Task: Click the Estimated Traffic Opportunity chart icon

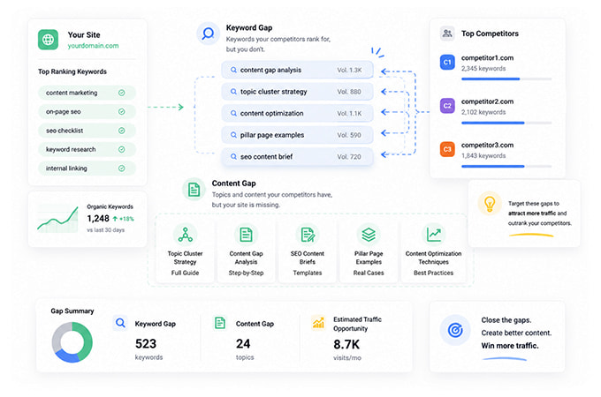Action: click(318, 322)
